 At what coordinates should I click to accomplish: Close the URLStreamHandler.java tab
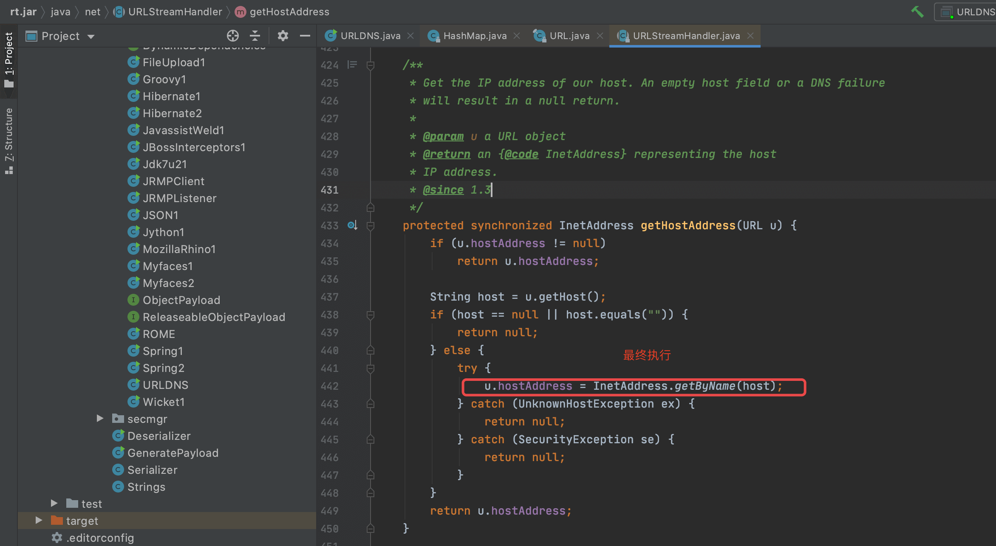pyautogui.click(x=750, y=36)
